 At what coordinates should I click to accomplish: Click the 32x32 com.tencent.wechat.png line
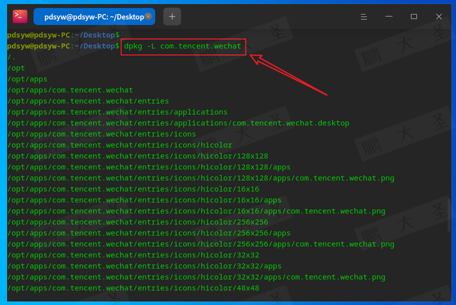coord(196,277)
